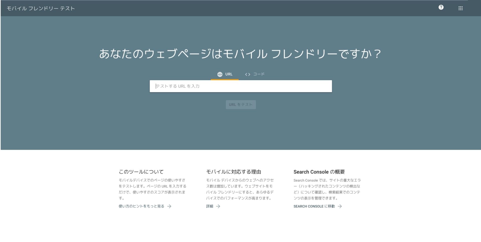Click the angle brackets code icon
The height and width of the screenshot is (242, 481).
[248, 74]
